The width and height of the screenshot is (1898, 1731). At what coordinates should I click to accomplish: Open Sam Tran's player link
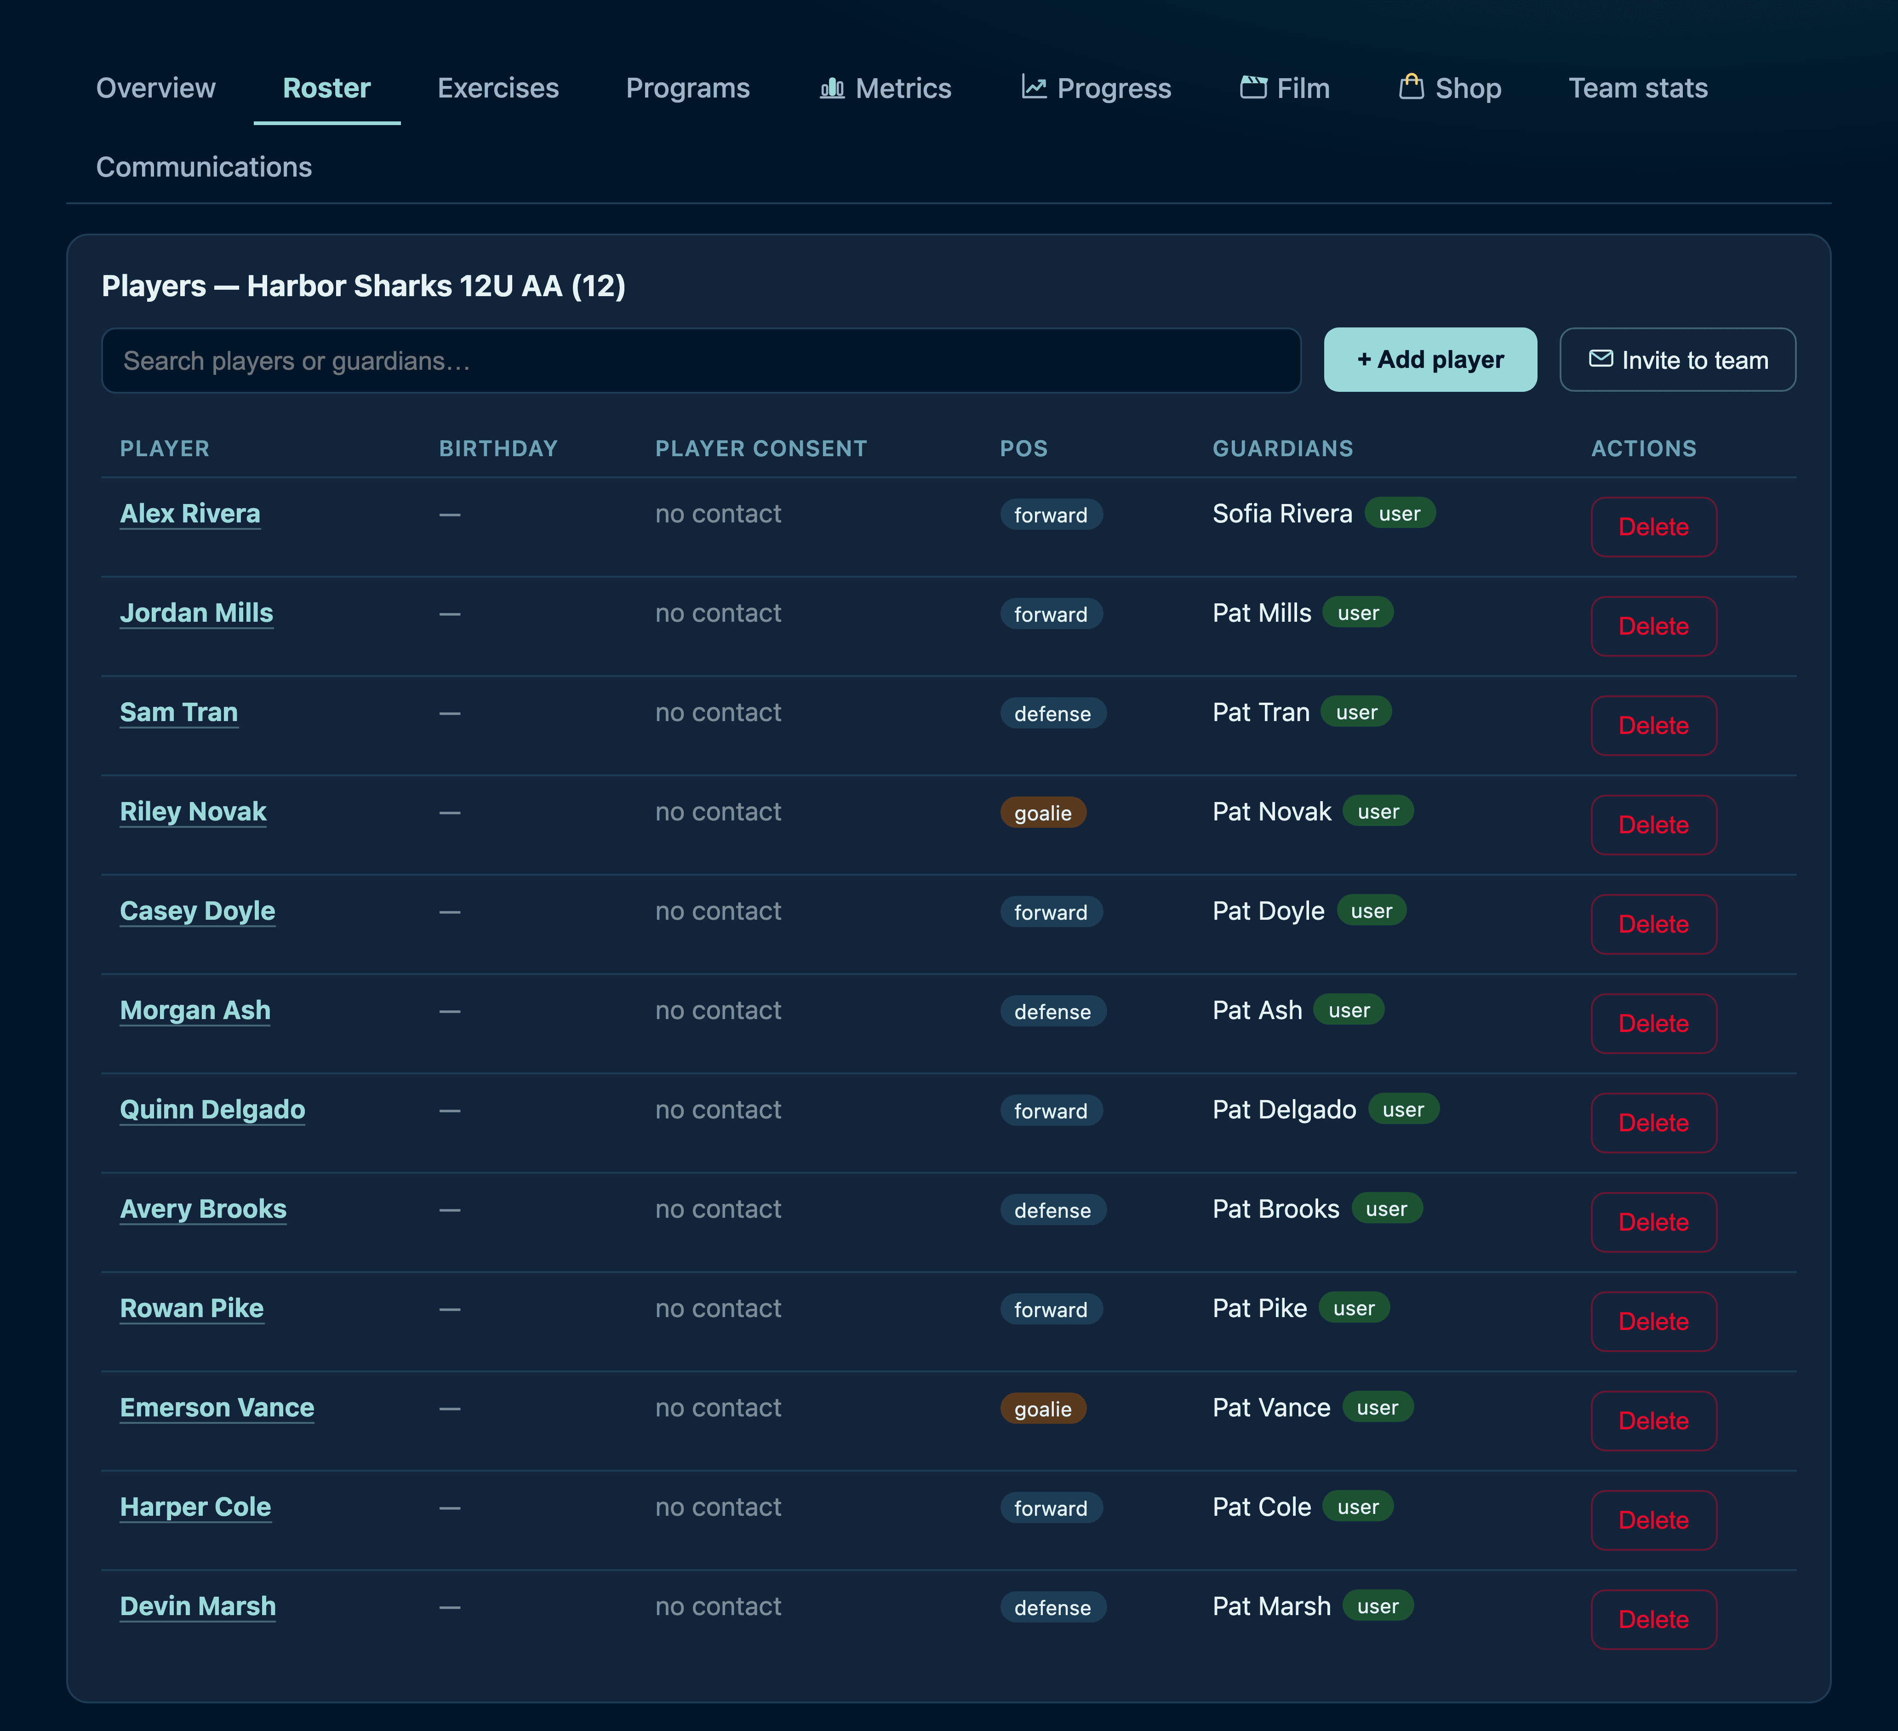point(179,713)
